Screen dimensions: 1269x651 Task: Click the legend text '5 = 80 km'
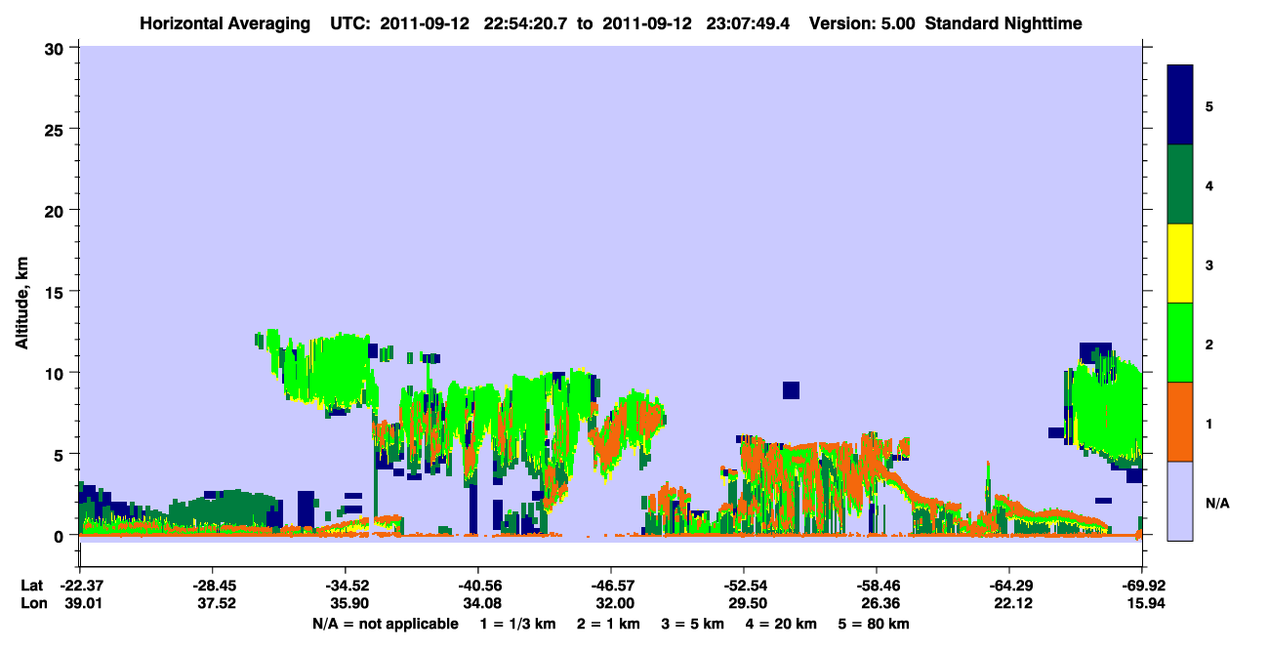(x=874, y=624)
